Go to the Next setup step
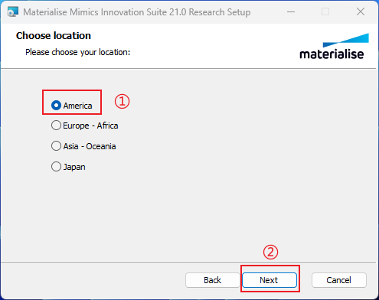Image resolution: width=379 pixels, height=300 pixels. point(270,280)
